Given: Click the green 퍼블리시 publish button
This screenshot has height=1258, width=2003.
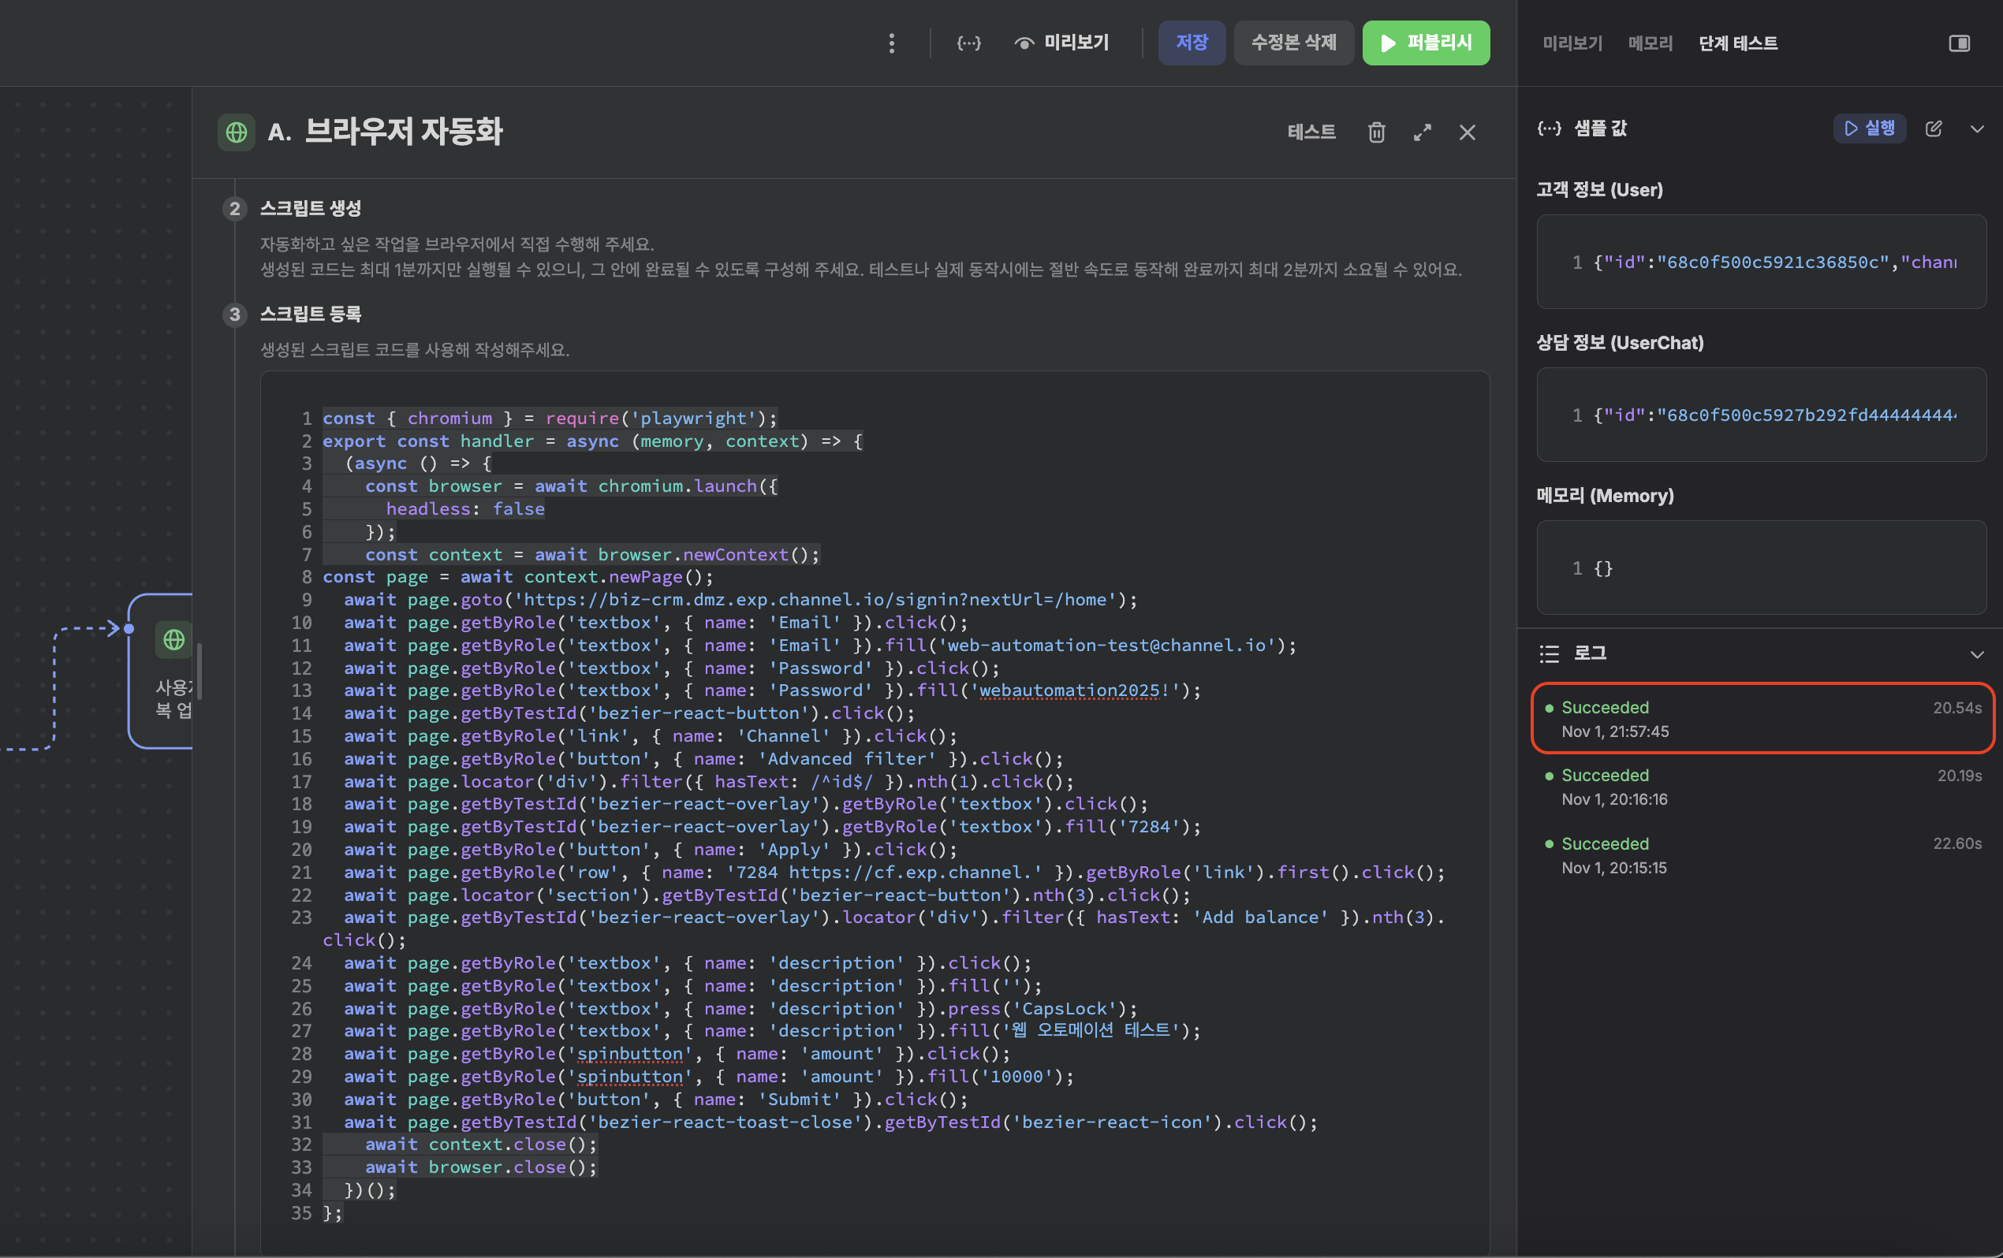Looking at the screenshot, I should coord(1426,43).
